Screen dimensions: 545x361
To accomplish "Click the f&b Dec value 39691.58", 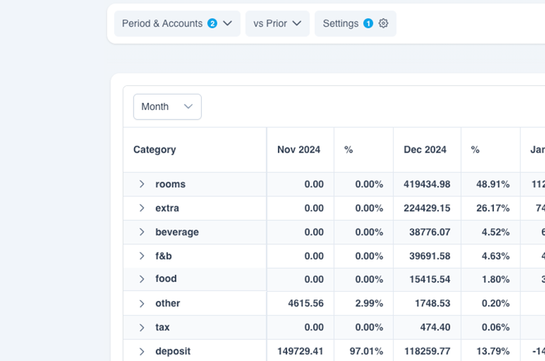I will (x=429, y=256).
